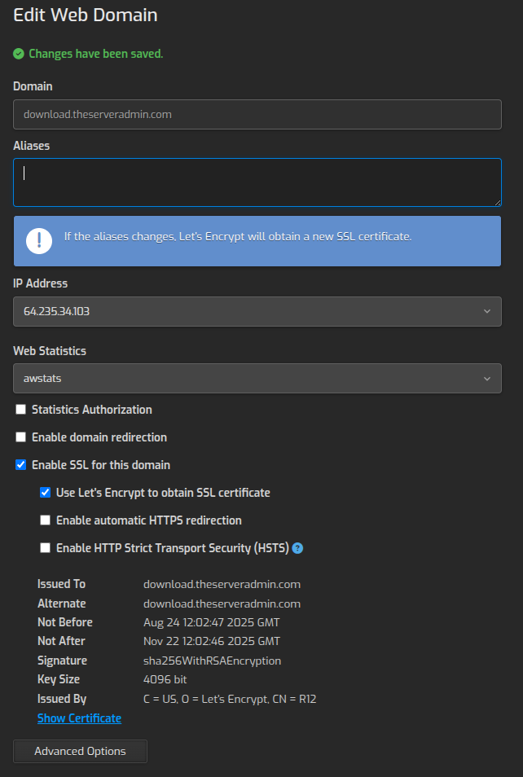Click the Let's Encrypt aliases notice text
The image size is (523, 777).
[x=238, y=237]
